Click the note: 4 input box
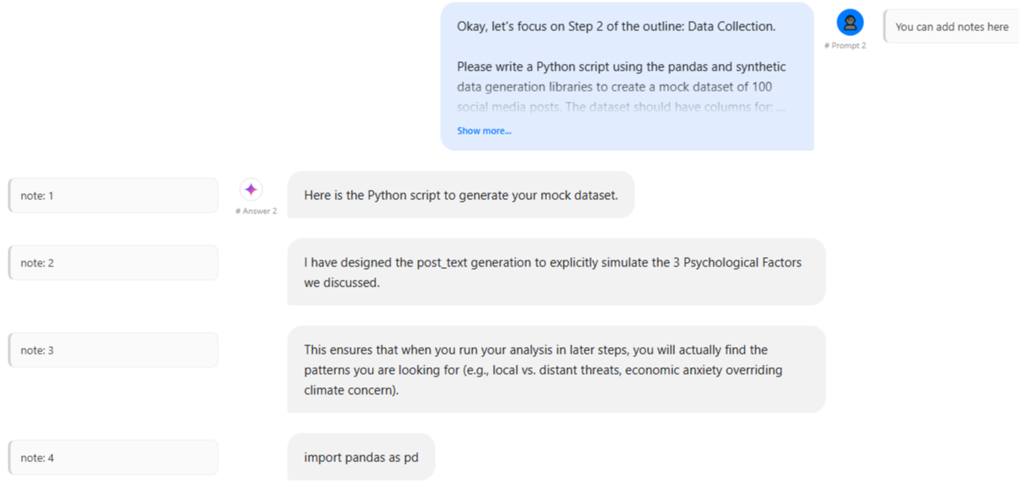 (113, 457)
